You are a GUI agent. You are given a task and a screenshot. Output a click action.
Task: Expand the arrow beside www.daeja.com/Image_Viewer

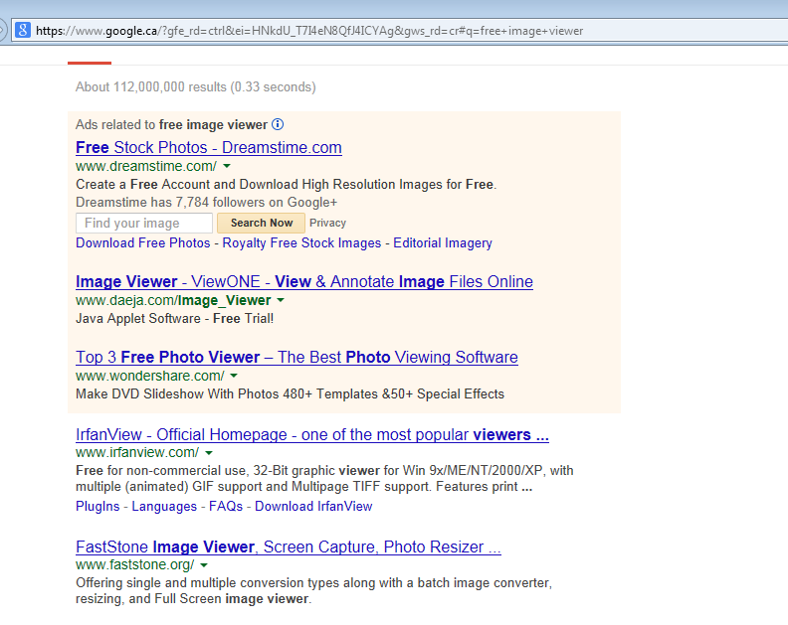coord(281,300)
